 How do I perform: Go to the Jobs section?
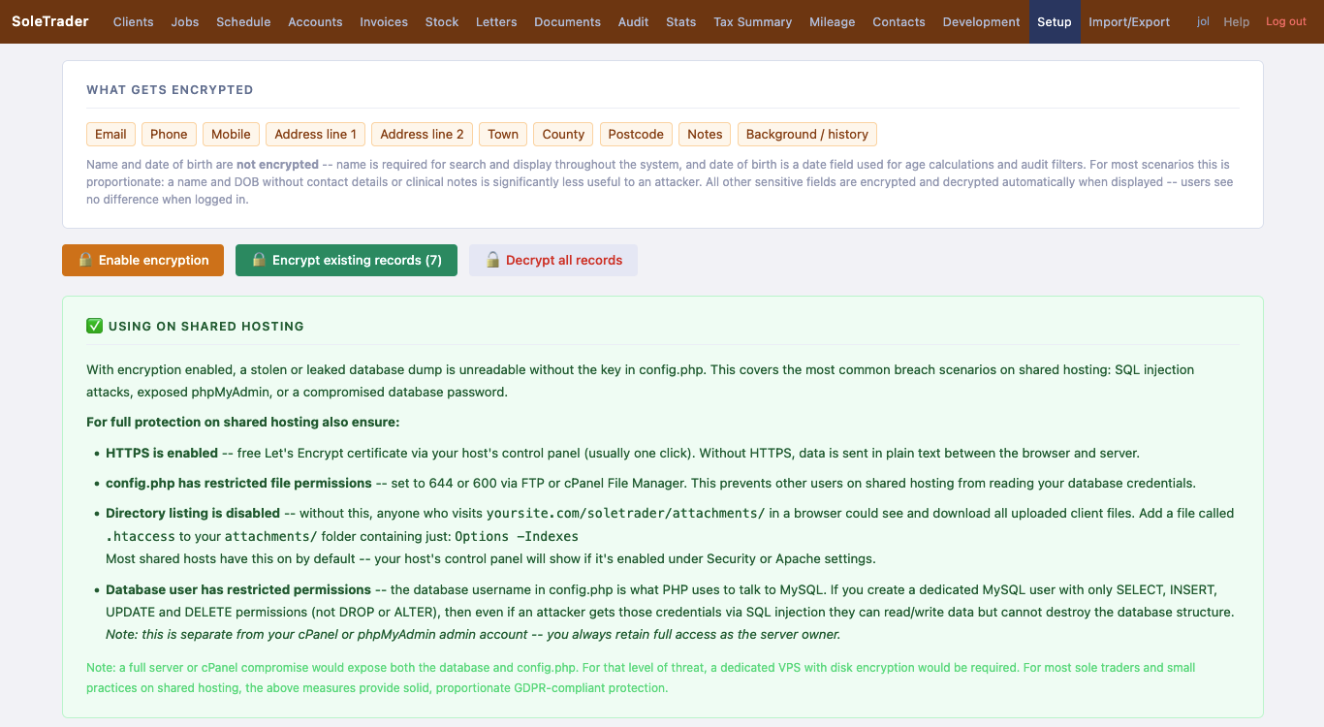point(185,21)
